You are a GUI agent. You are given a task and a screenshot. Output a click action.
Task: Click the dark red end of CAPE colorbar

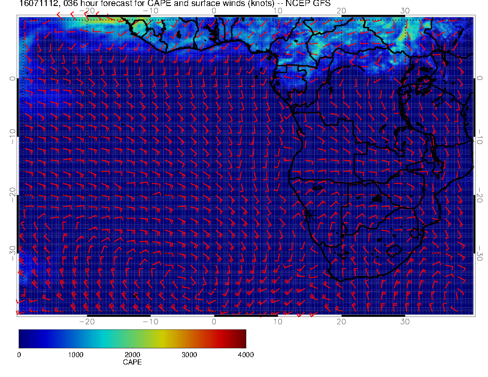point(241,339)
